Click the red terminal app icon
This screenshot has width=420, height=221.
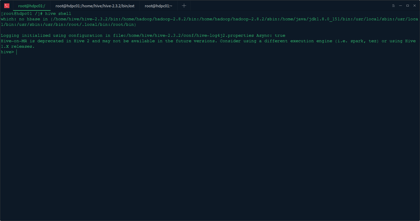[x=7, y=6]
